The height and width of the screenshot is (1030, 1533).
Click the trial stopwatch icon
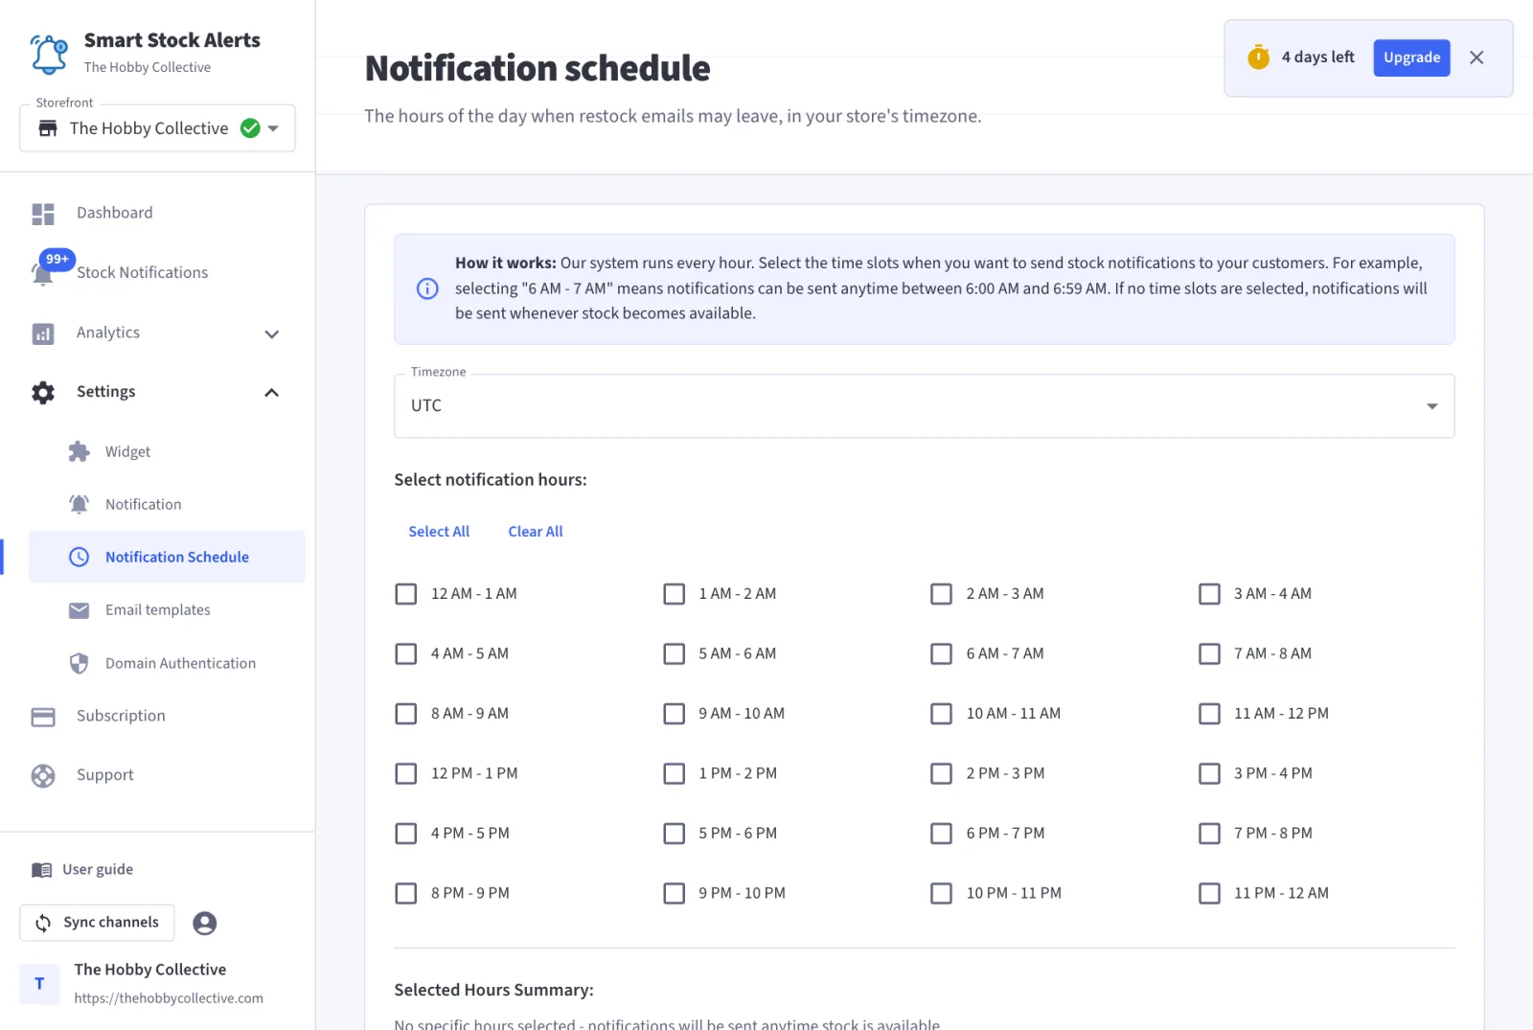tap(1258, 57)
